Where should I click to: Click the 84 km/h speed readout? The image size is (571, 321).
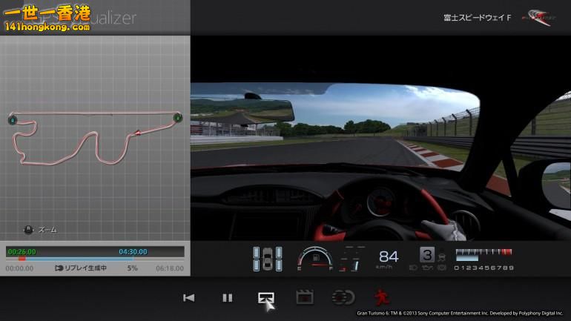389,257
